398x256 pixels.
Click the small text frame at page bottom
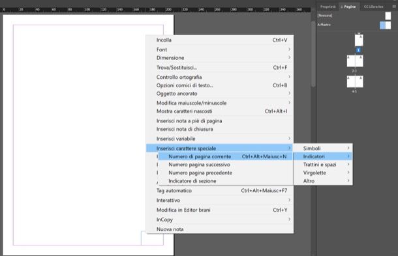point(152,238)
